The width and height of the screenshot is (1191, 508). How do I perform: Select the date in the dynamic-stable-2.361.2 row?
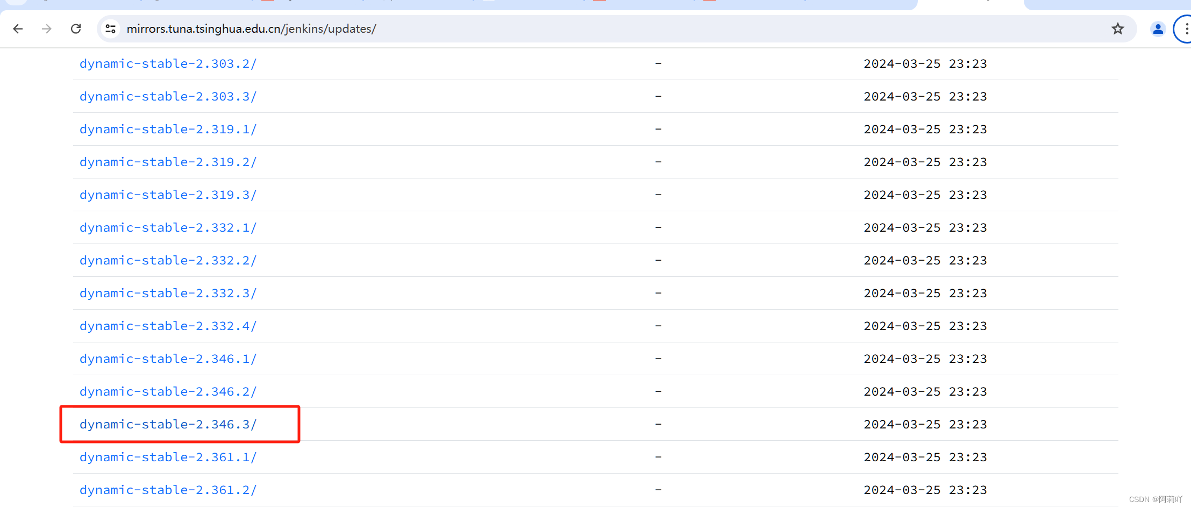[x=925, y=490]
